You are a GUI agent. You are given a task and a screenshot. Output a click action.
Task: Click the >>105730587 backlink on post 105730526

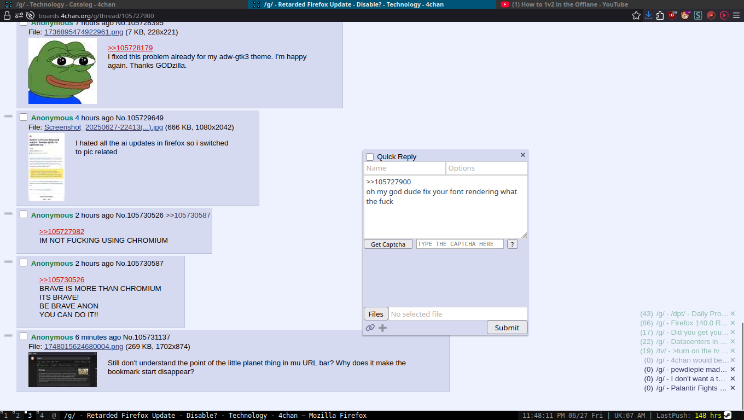coord(188,215)
